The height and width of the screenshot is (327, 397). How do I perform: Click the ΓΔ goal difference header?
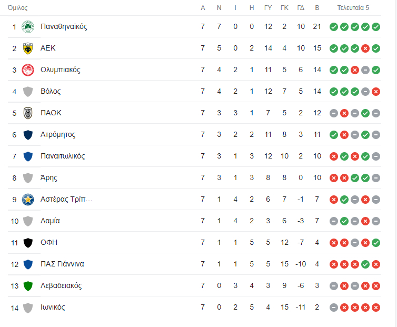click(301, 8)
